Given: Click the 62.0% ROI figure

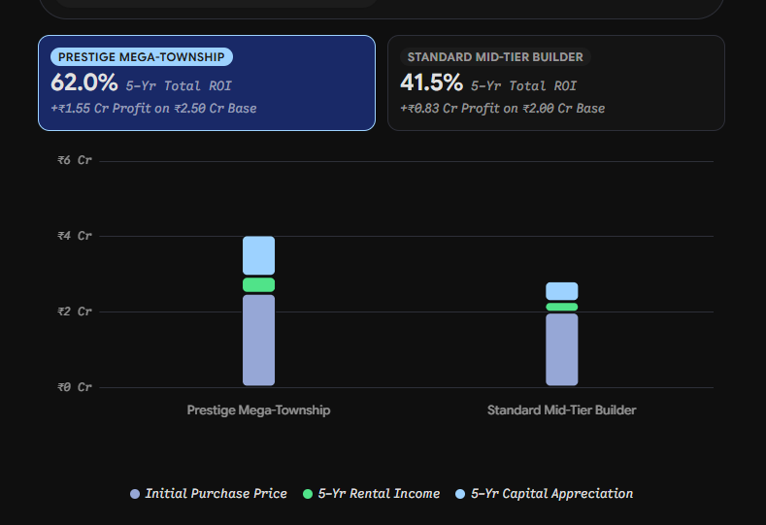Looking at the screenshot, I should tap(84, 82).
